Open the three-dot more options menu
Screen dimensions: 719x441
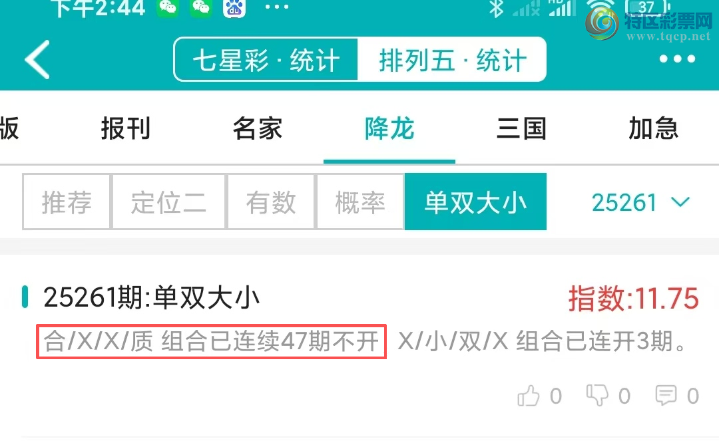[677, 59]
